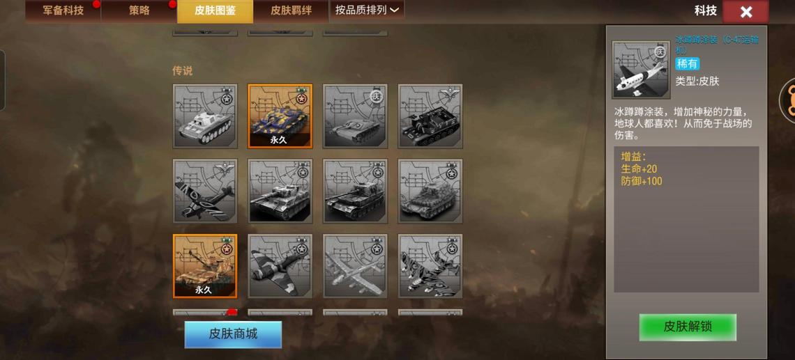Select the desert camo tank marked 永久
The image size is (795, 360).
tap(205, 266)
